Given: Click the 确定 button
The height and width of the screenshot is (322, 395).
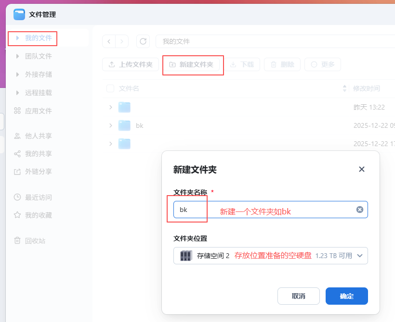Looking at the screenshot, I should [x=346, y=296].
